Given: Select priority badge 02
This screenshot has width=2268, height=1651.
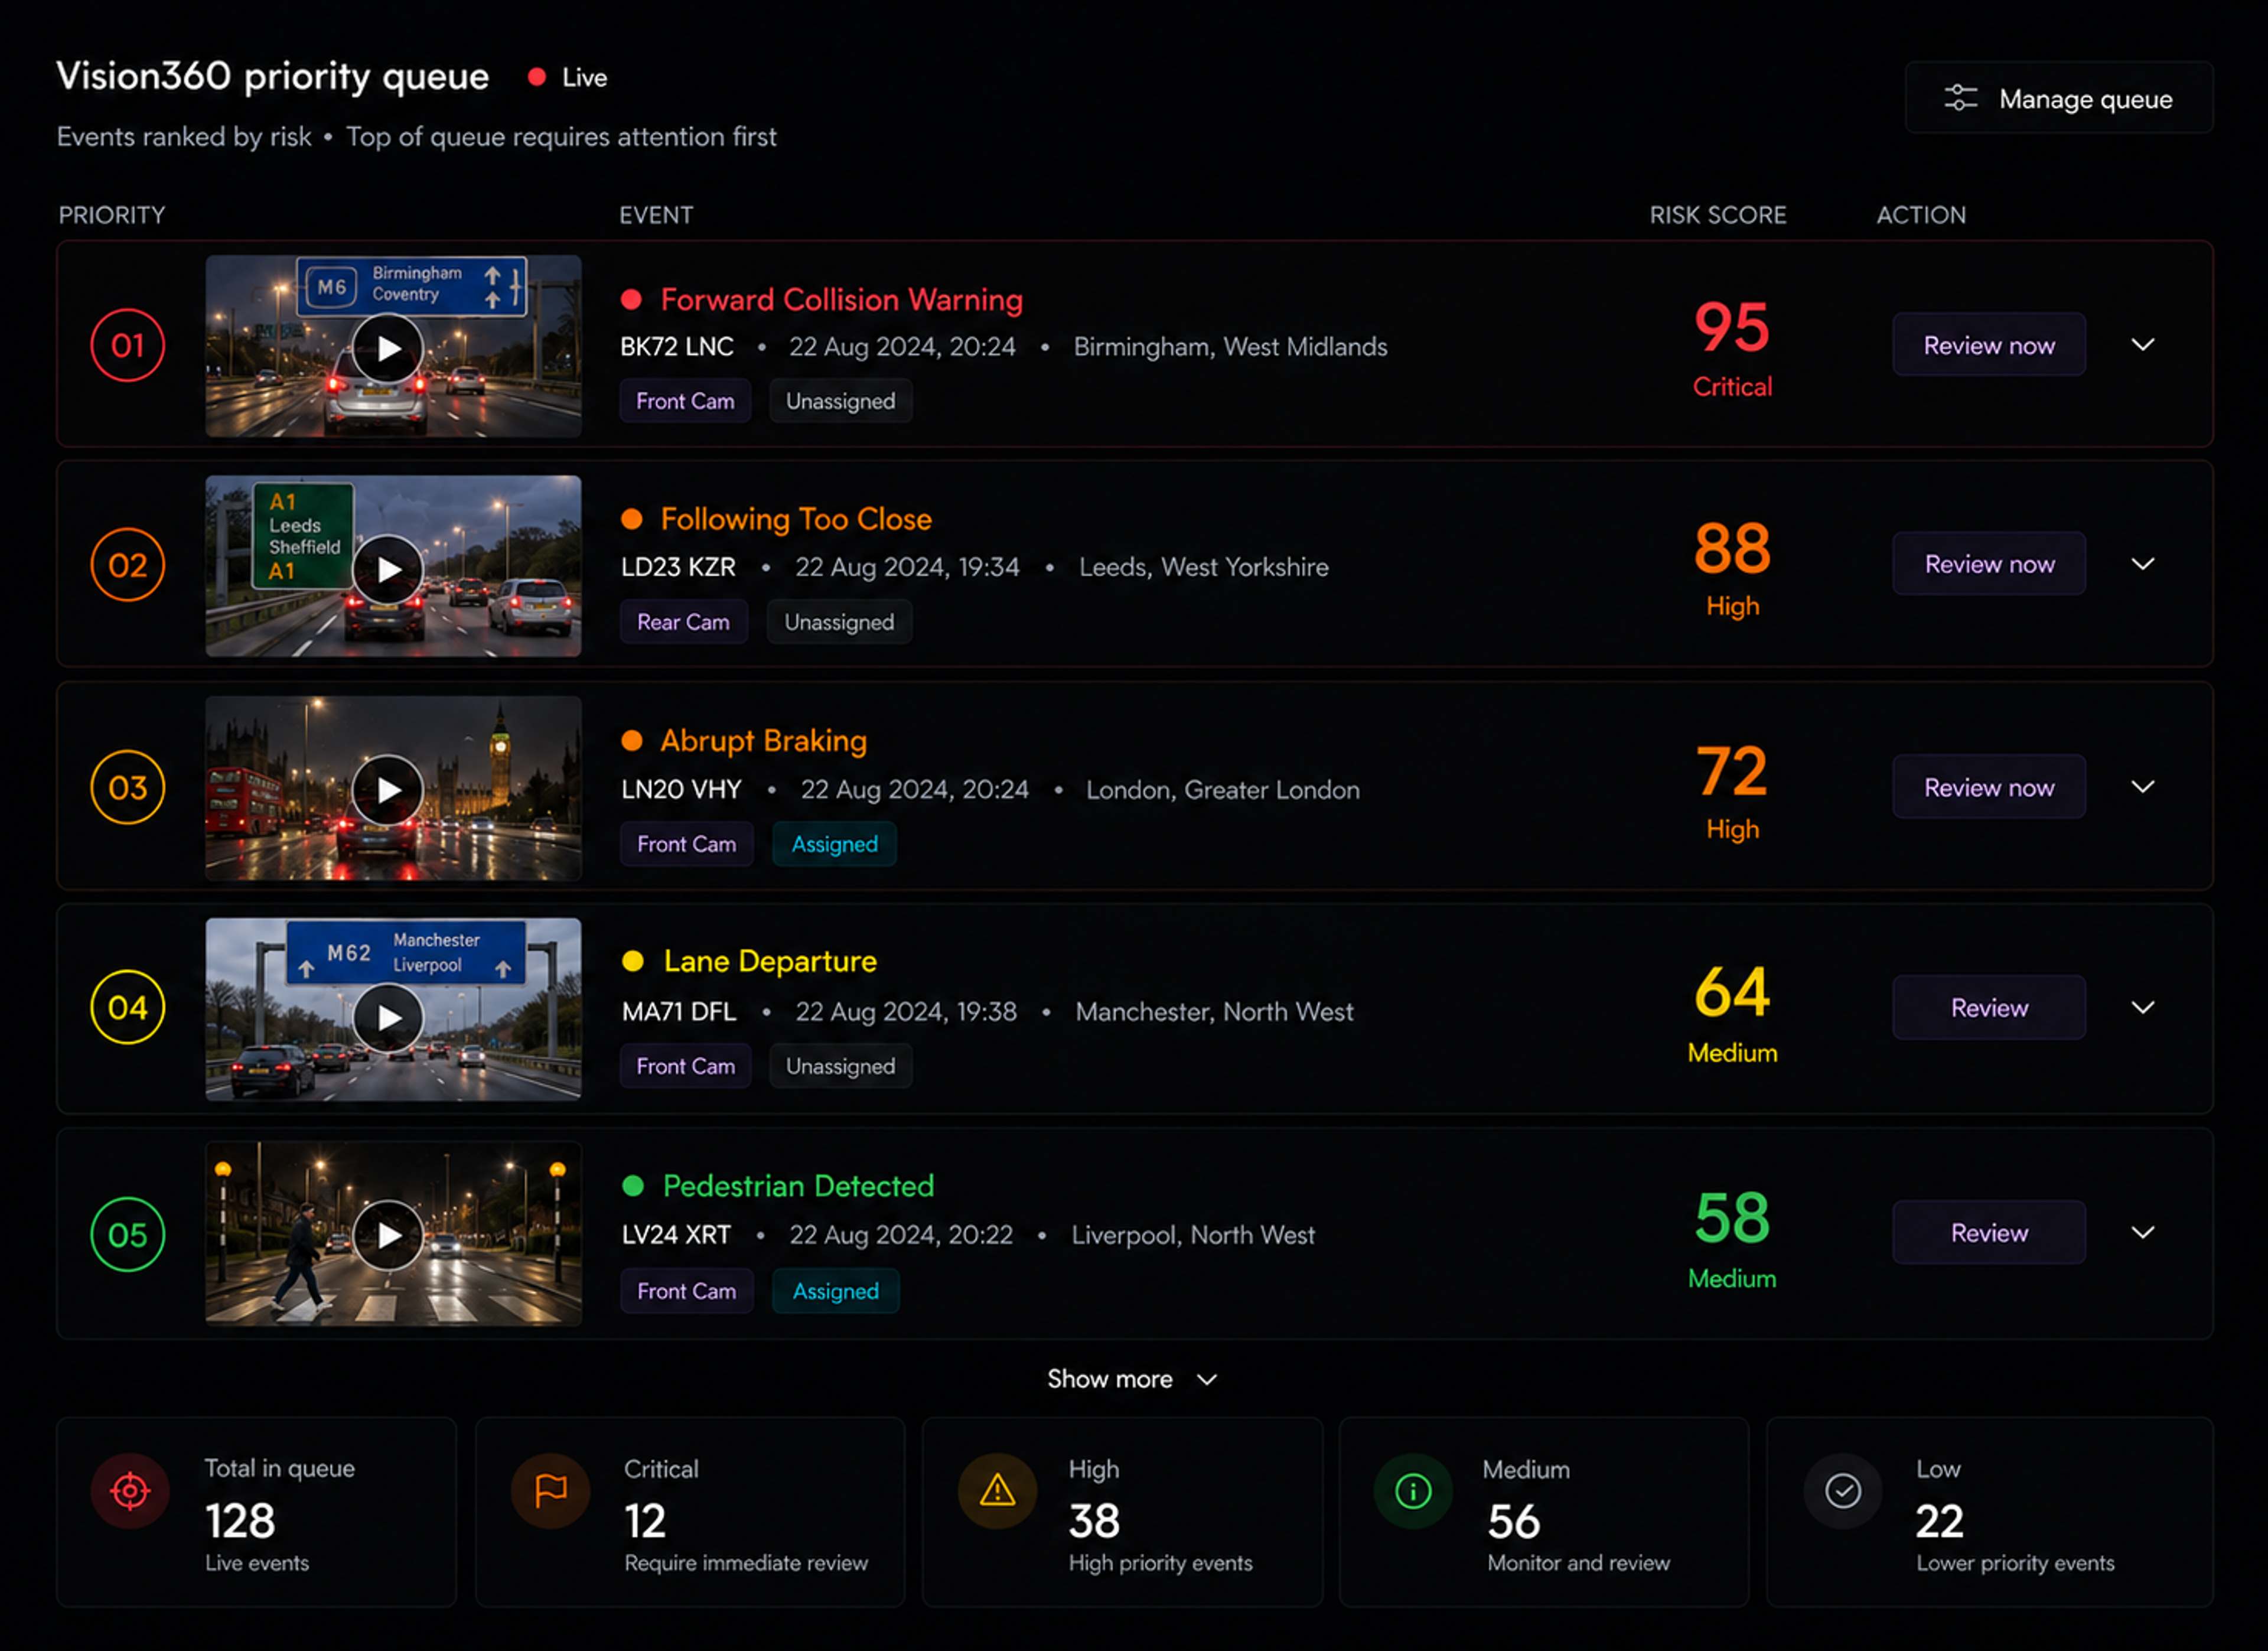Looking at the screenshot, I should click(128, 565).
